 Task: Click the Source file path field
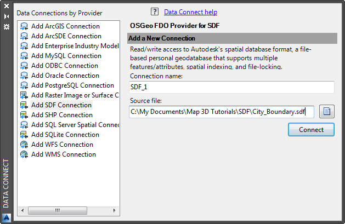[222, 112]
